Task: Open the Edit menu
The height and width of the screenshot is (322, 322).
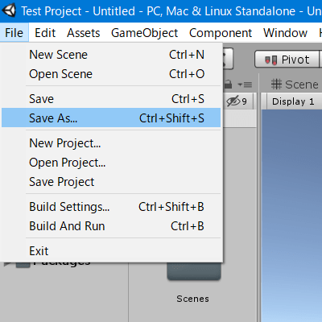Action: [45, 33]
